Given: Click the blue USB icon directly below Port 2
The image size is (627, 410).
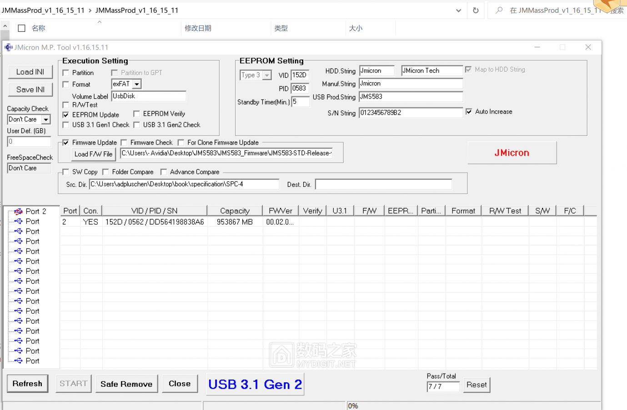Looking at the screenshot, I should click(18, 221).
